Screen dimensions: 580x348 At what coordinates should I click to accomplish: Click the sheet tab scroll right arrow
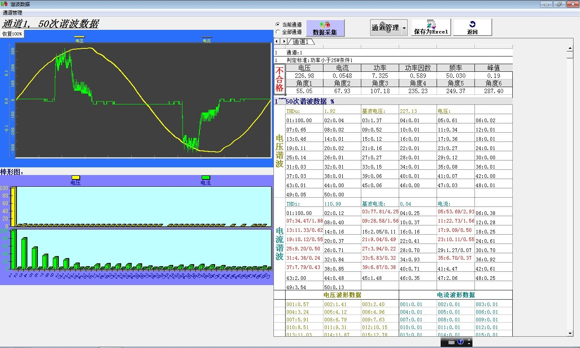coord(284,41)
